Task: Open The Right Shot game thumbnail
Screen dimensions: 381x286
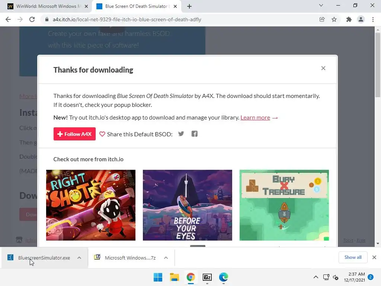Action: tap(91, 205)
